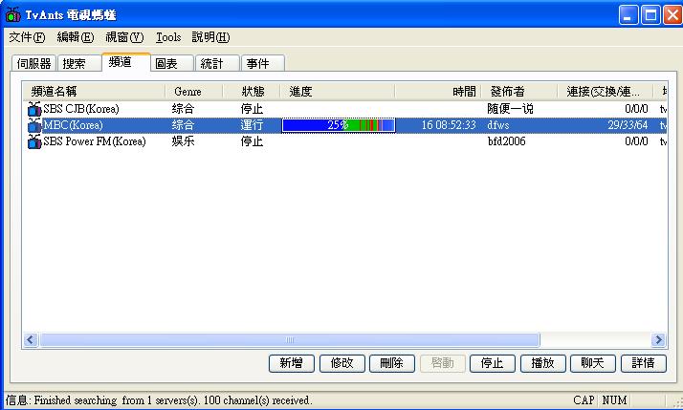
Task: Click the TV icon of MBC(Korea) row
Action: 34,125
